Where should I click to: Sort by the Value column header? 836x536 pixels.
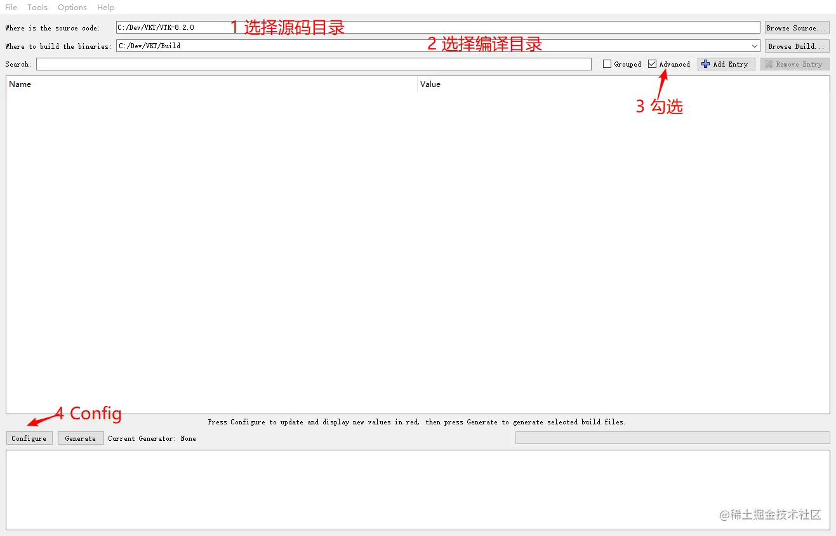pos(623,84)
